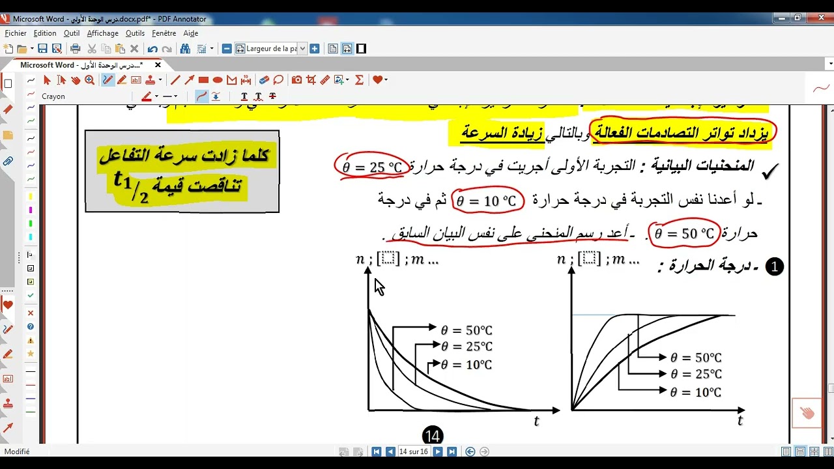
Task: Toggle fit page width view button
Action: coord(347,49)
